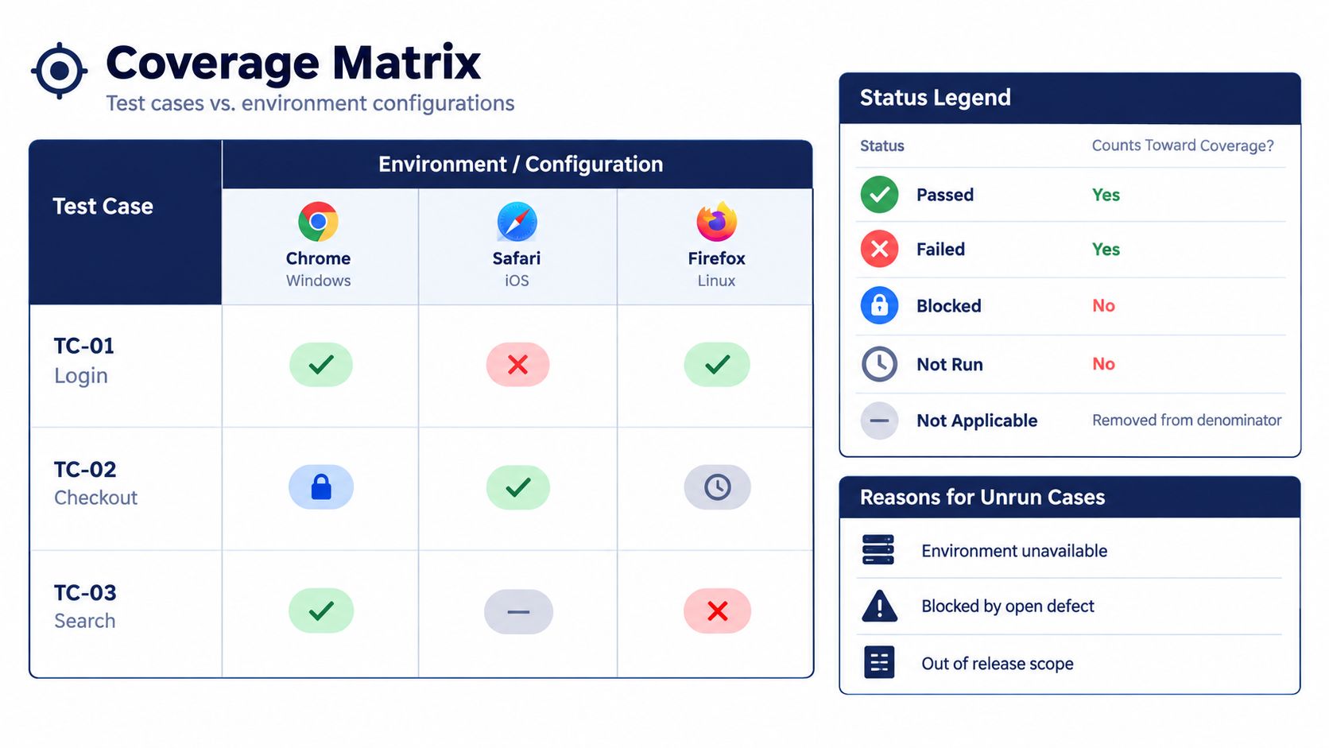The image size is (1329, 748).
Task: Click the Environment / Configuration column header
Action: (521, 164)
